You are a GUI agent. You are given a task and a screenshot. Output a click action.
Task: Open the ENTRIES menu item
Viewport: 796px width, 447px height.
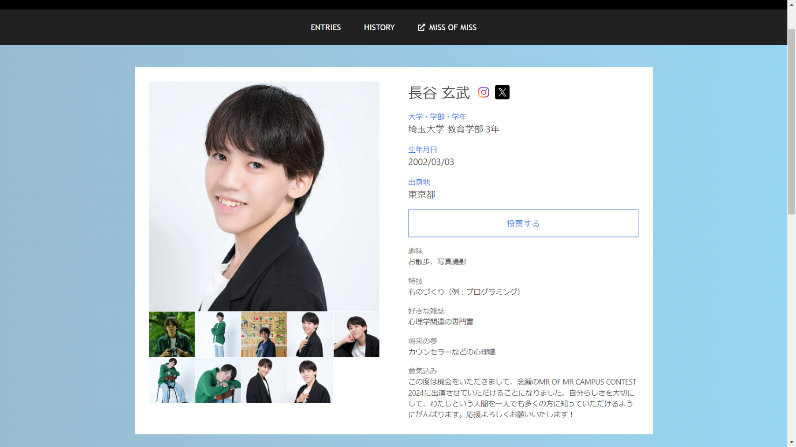325,27
